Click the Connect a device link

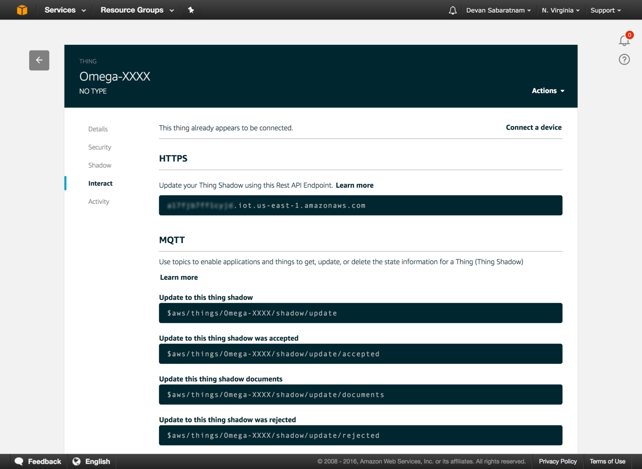click(x=534, y=128)
